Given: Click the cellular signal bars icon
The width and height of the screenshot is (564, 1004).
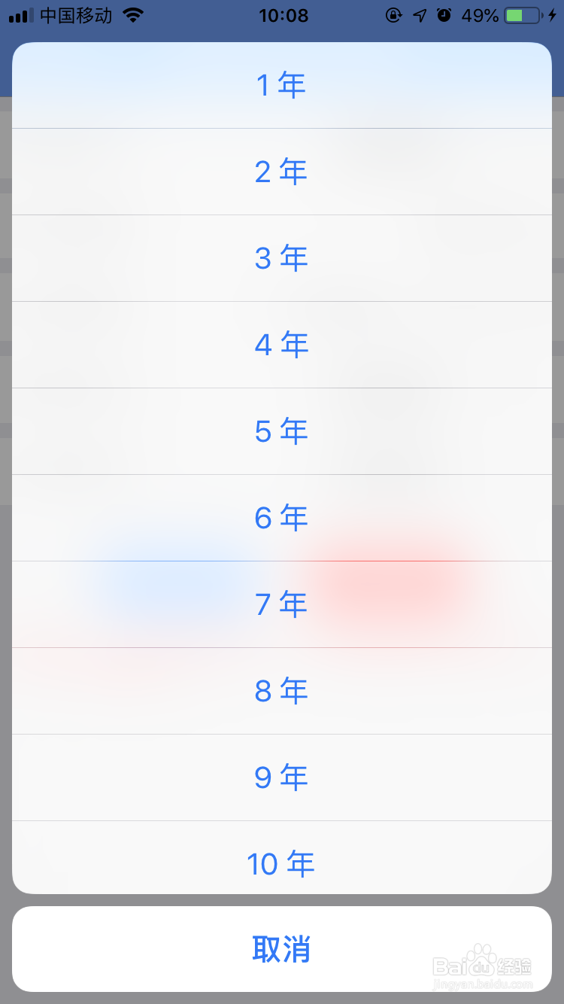Looking at the screenshot, I should click(x=21, y=16).
